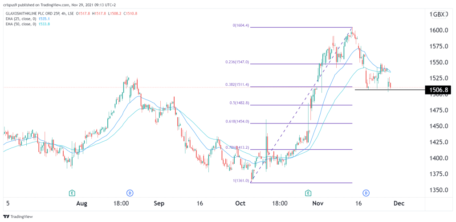Click the TradingView logo at bottom

[x=18, y=217]
